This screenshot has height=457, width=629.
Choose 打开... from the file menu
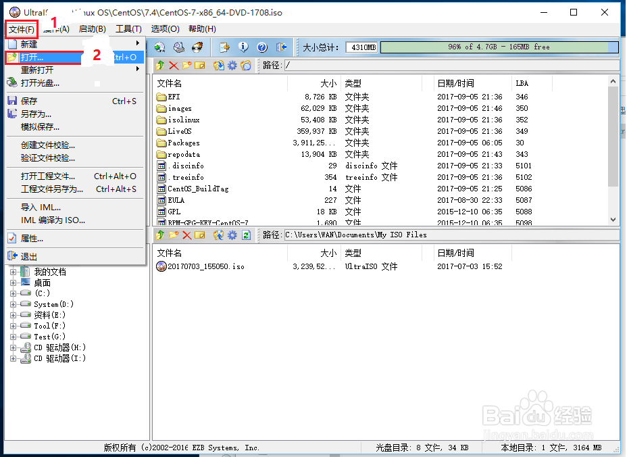tap(74, 57)
